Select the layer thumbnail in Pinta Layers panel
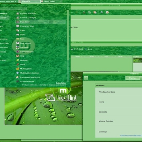 click(137, 60)
